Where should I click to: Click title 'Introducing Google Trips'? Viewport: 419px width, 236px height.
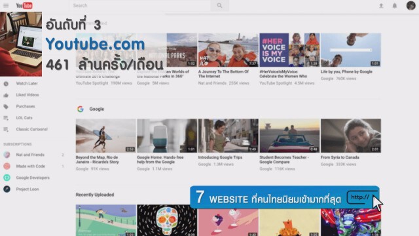point(220,157)
